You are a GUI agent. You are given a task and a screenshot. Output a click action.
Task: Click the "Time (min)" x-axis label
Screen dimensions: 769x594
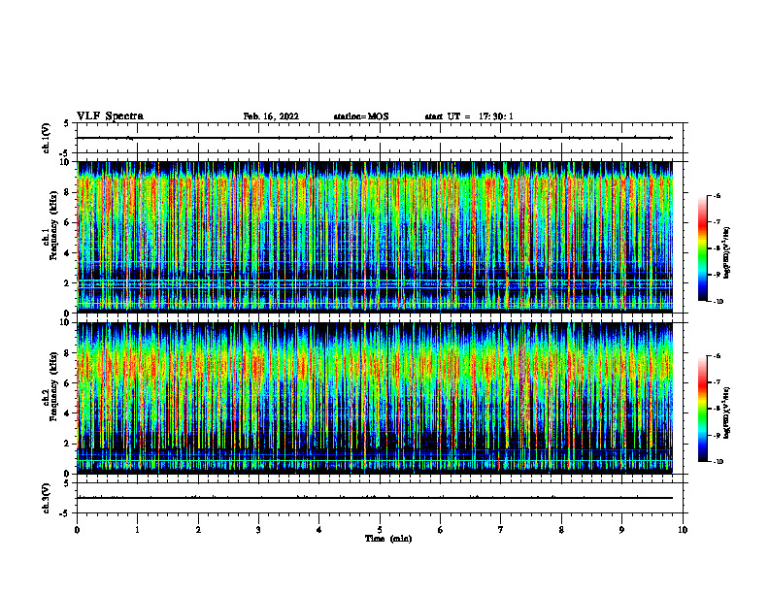(388, 539)
